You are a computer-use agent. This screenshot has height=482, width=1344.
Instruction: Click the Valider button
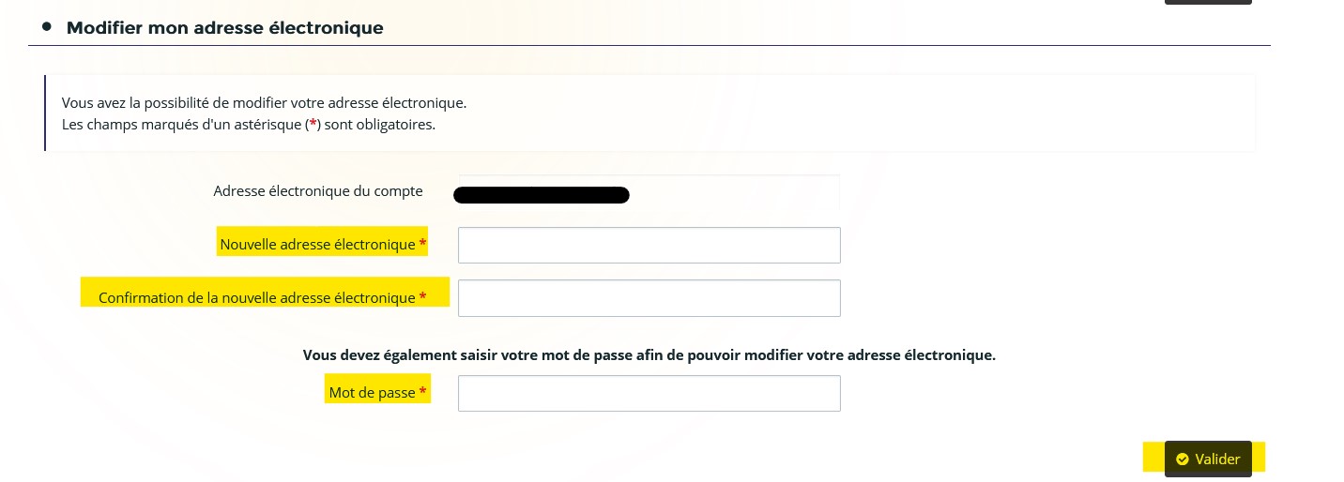coord(1208,459)
